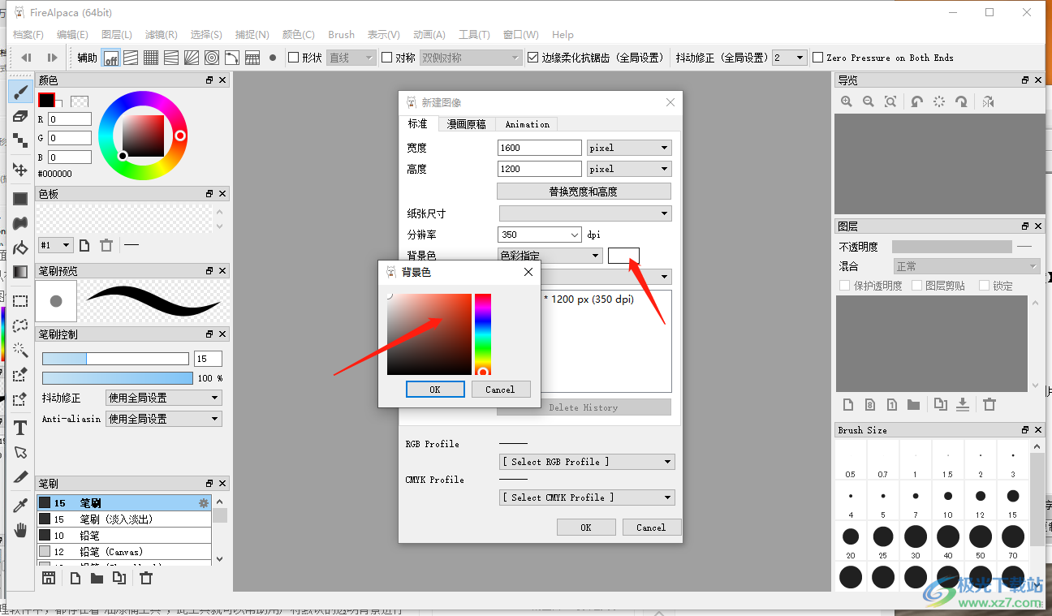The height and width of the screenshot is (616, 1052).
Task: Select the rectangular Selection tool
Action: coord(20,301)
